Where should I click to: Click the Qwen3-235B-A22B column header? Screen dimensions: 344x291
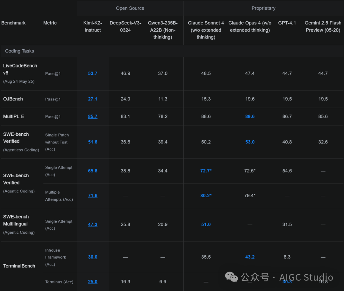pyautogui.click(x=162, y=30)
